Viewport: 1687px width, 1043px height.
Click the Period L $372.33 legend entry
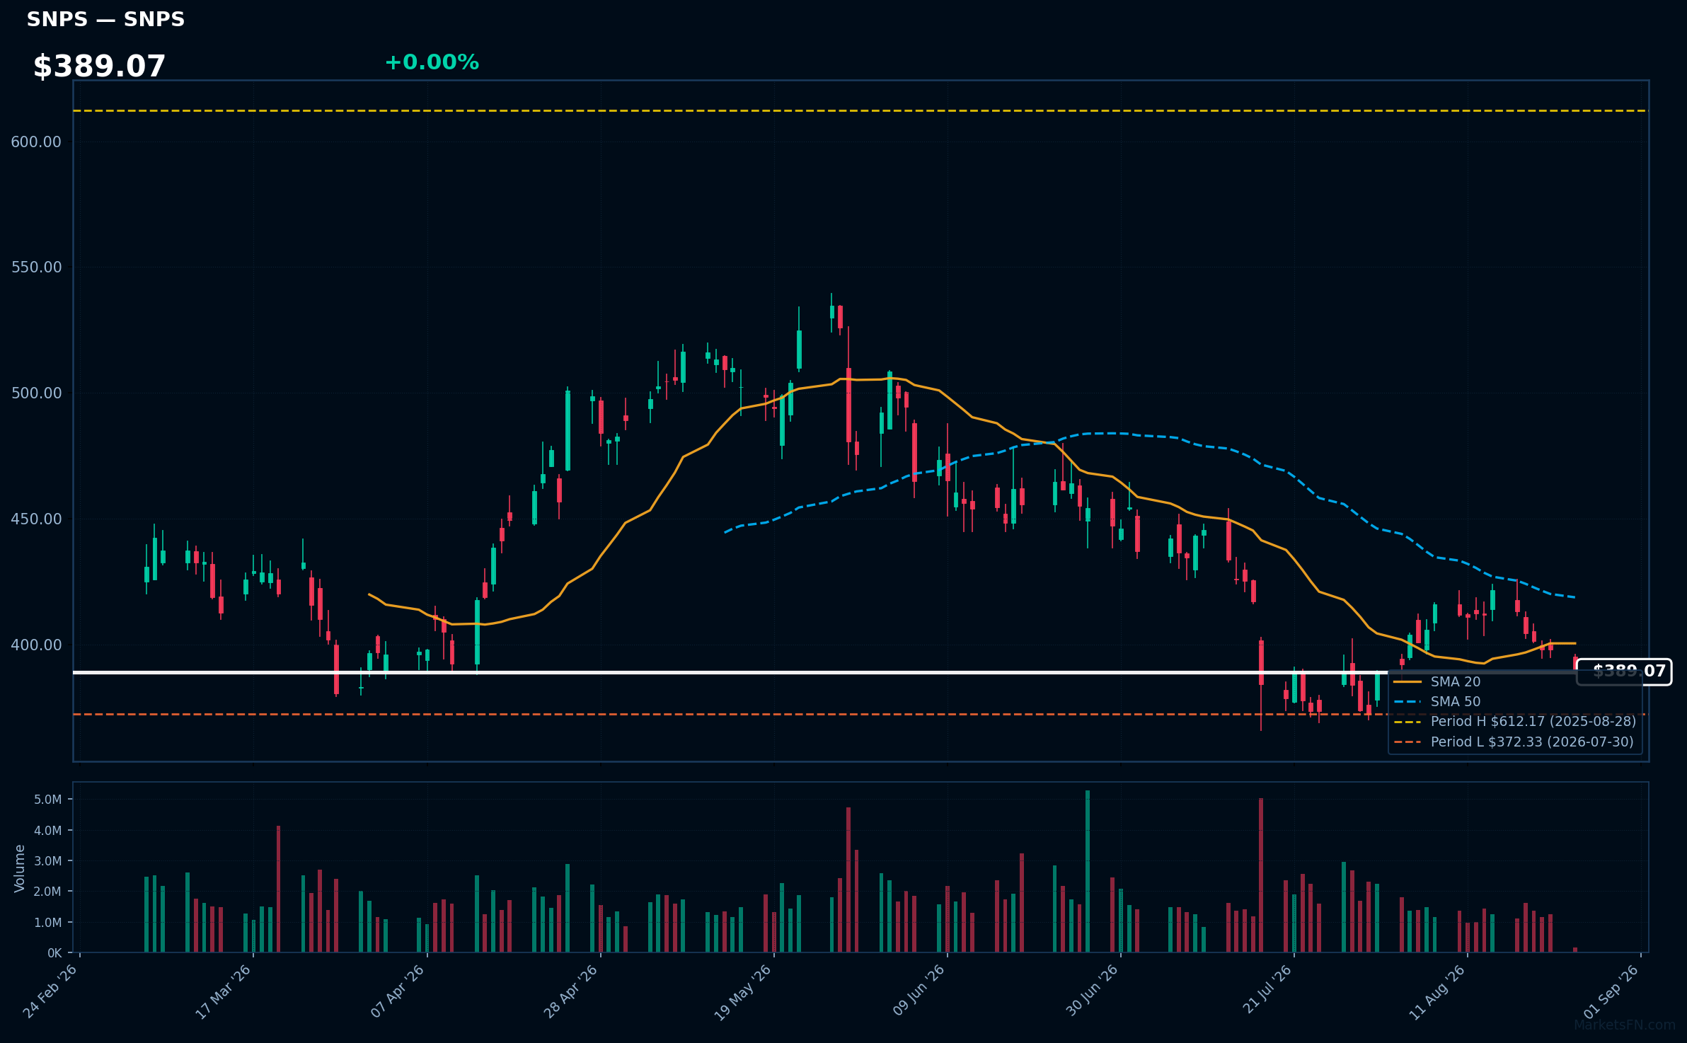pos(1513,742)
